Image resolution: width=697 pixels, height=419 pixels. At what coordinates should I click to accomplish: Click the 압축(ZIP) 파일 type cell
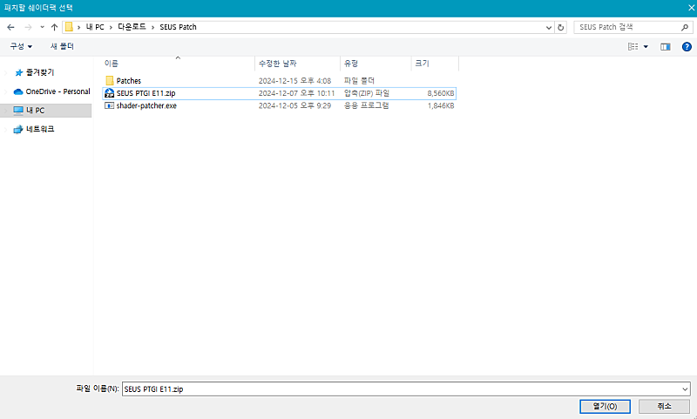click(x=366, y=93)
